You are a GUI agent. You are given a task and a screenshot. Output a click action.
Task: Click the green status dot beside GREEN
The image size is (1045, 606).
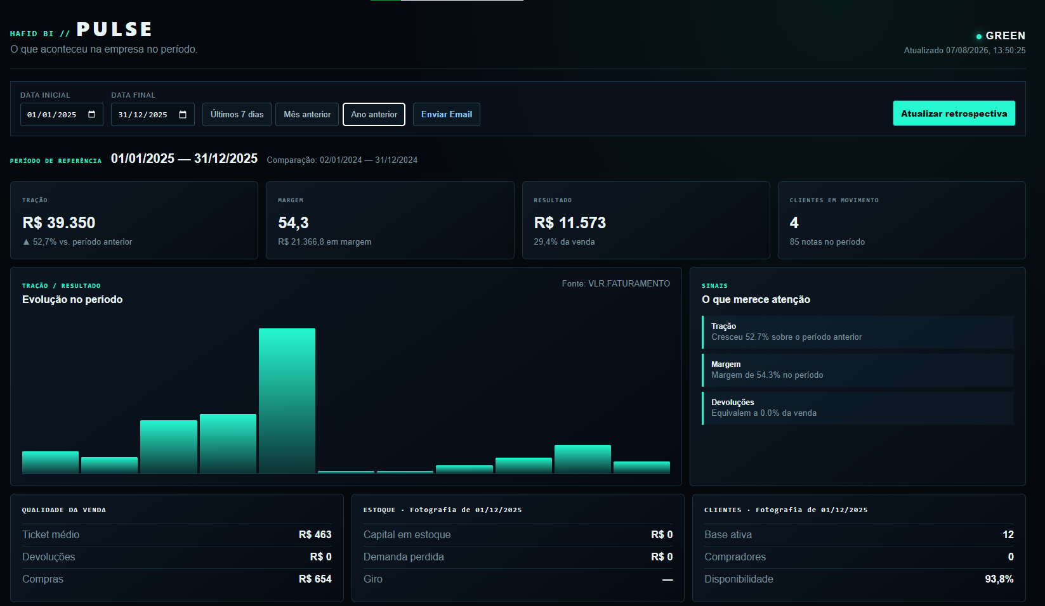coord(979,36)
